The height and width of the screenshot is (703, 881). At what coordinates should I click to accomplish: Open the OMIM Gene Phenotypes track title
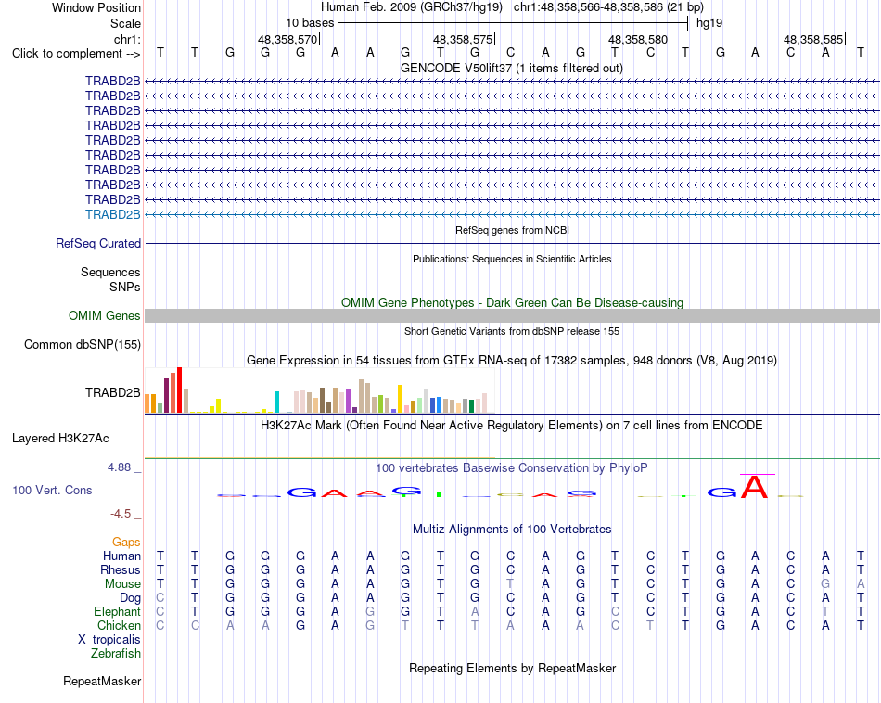512,302
